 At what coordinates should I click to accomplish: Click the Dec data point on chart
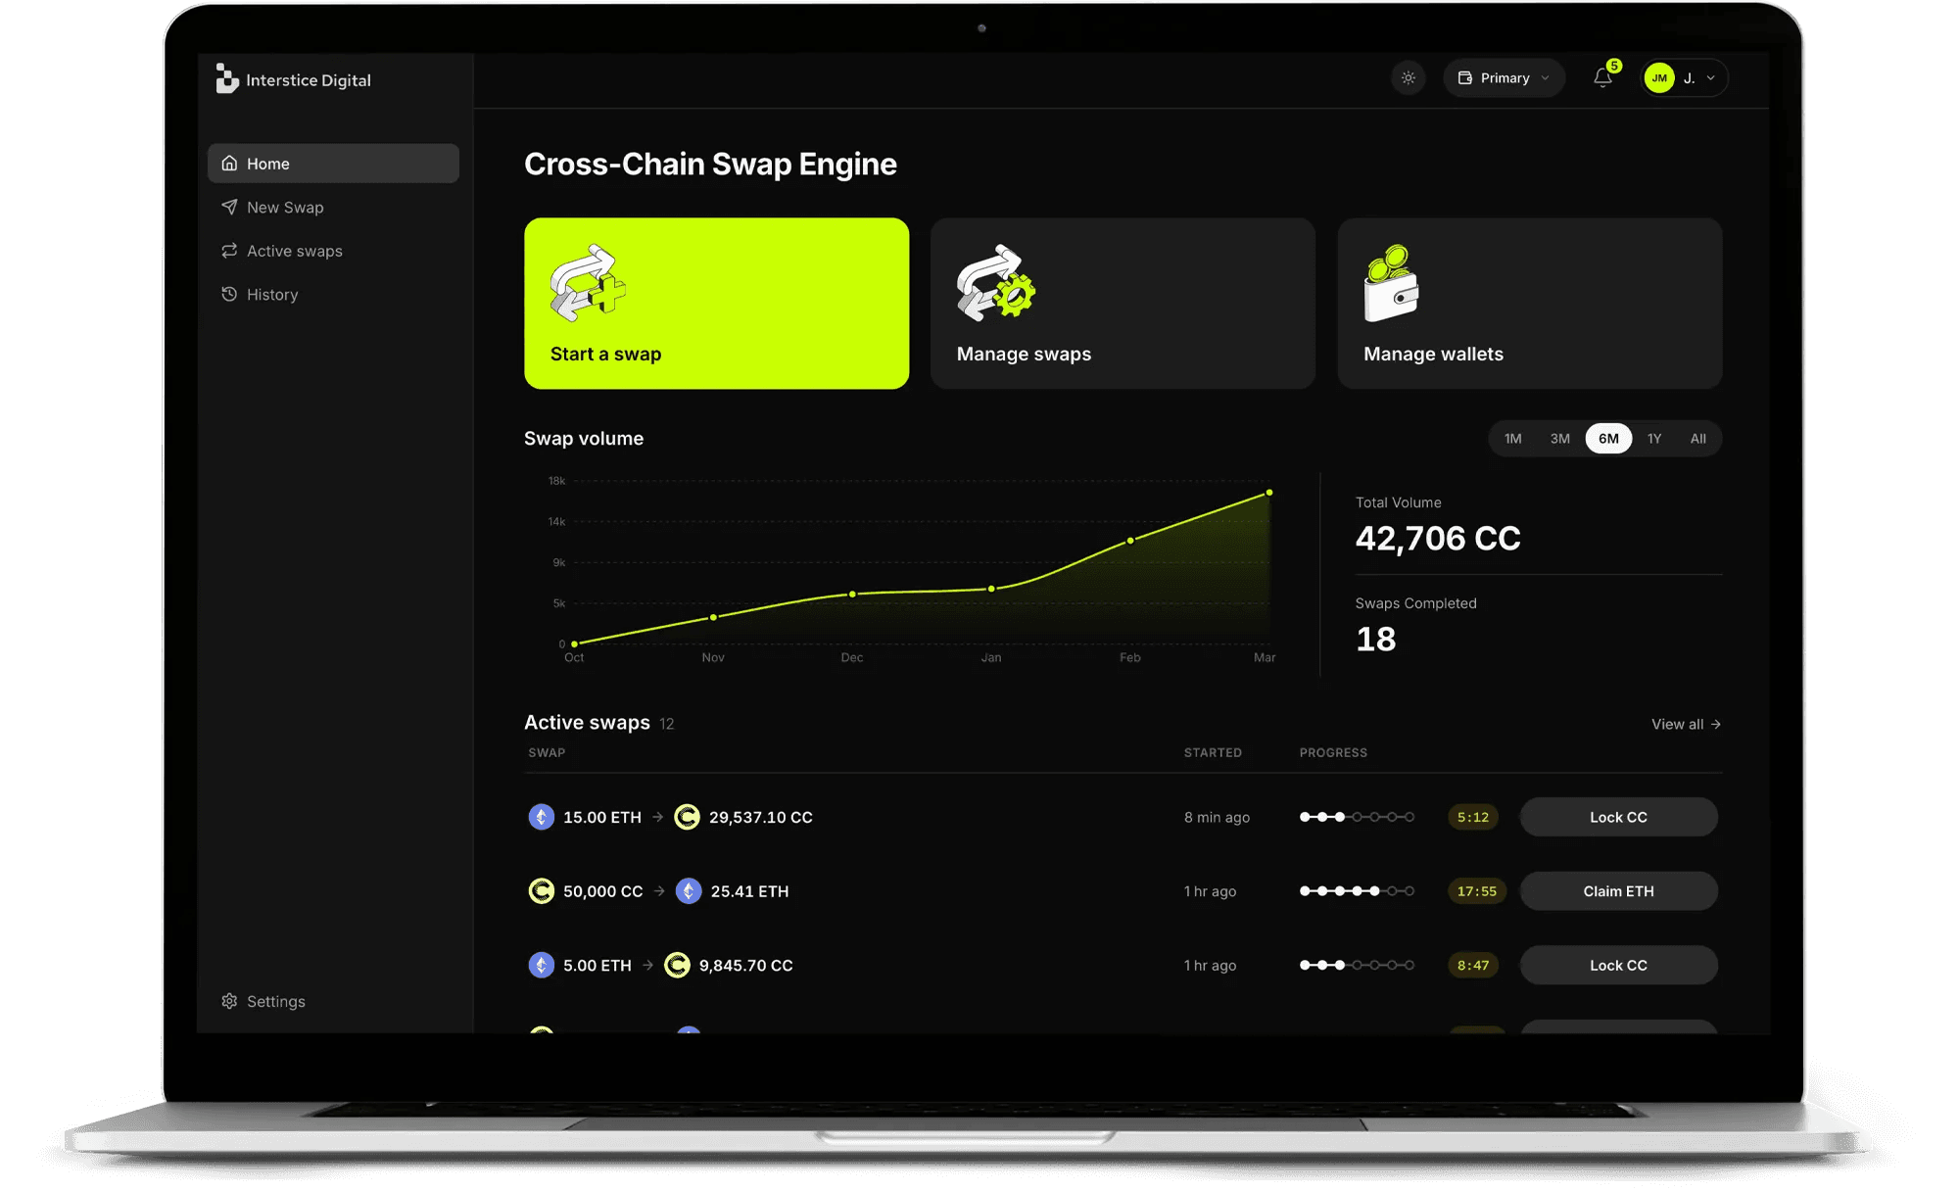pyautogui.click(x=852, y=595)
